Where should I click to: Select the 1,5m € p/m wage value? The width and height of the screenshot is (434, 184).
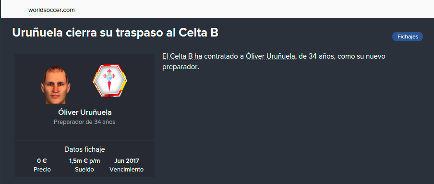pos(84,161)
